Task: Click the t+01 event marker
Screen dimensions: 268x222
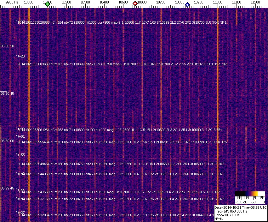Action: point(20,136)
